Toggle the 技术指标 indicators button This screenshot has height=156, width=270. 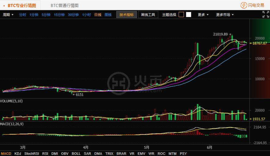click(126, 15)
